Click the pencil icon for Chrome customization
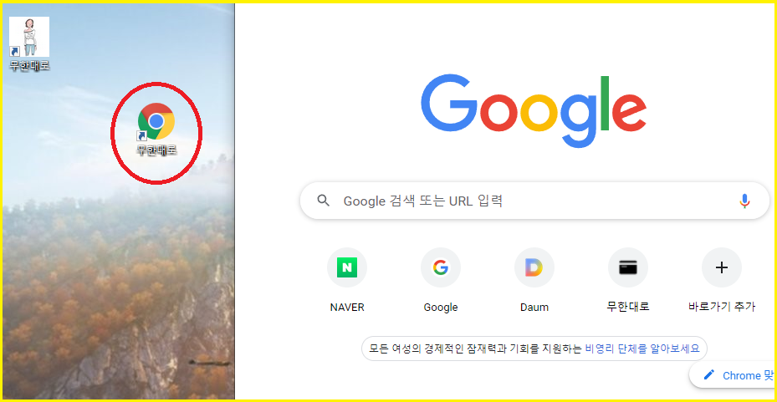 coord(709,374)
